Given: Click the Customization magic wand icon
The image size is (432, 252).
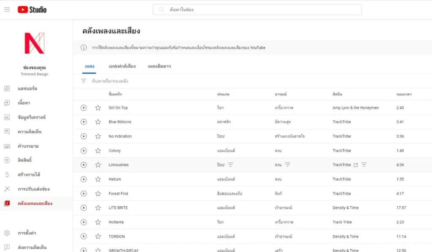Looking at the screenshot, I should point(7,189).
